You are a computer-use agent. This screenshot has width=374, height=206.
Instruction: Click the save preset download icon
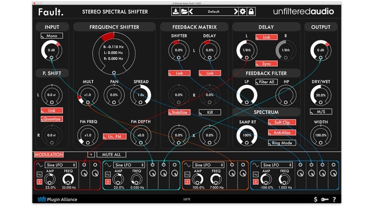click(x=176, y=12)
